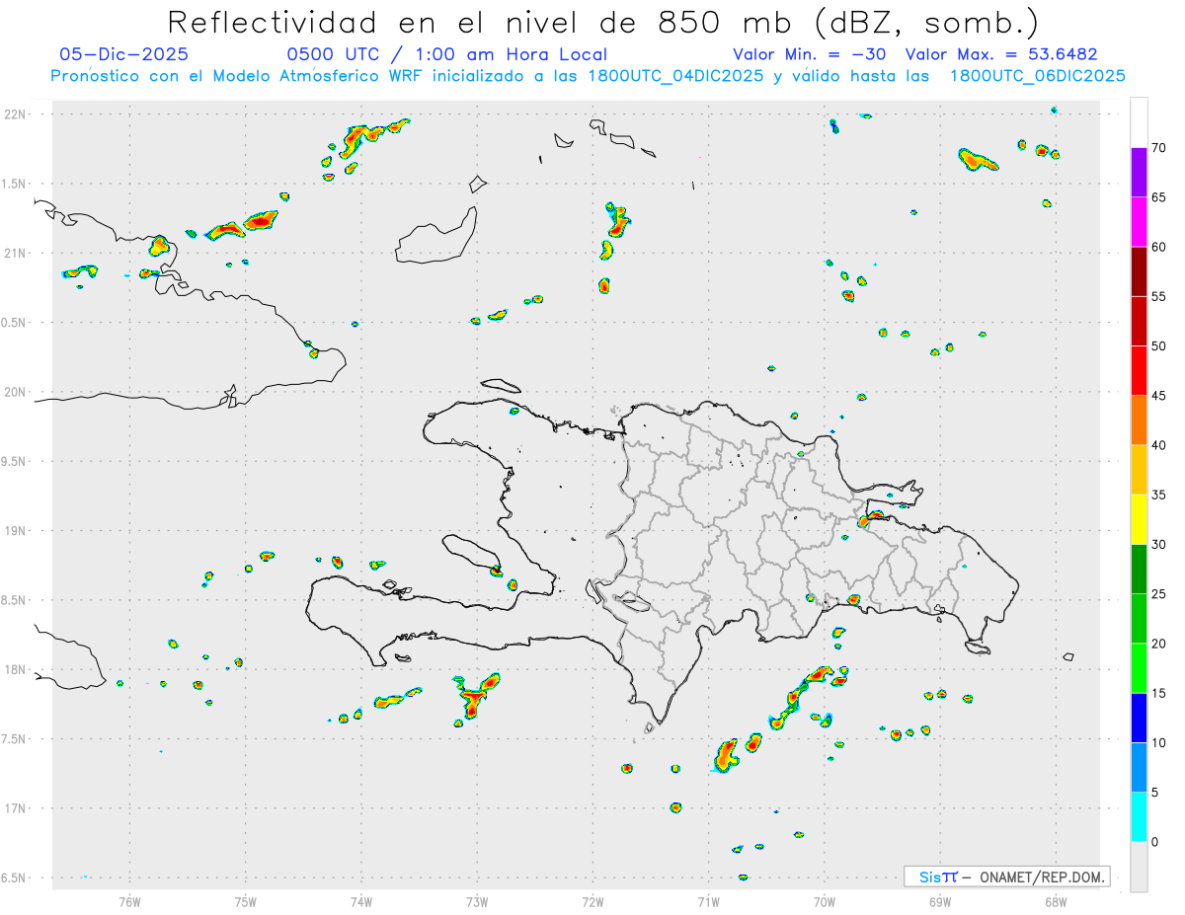Select the '73W' longitude label
This screenshot has height=915, width=1185.
477,901
